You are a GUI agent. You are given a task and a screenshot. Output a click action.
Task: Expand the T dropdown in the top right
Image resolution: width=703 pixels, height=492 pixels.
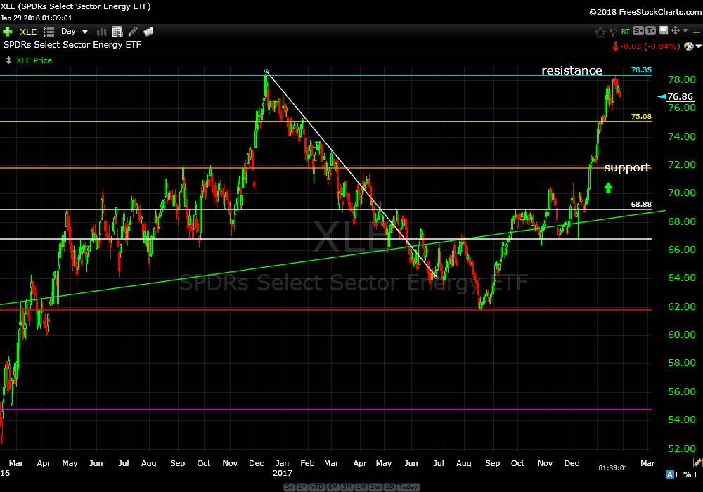650,31
